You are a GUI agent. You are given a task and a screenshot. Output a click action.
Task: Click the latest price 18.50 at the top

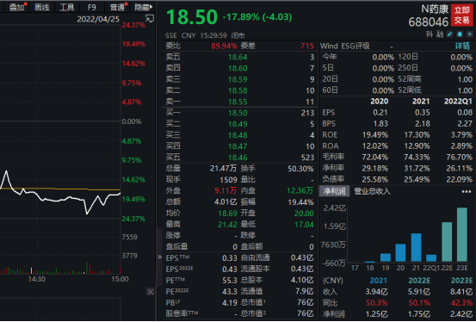pos(192,17)
